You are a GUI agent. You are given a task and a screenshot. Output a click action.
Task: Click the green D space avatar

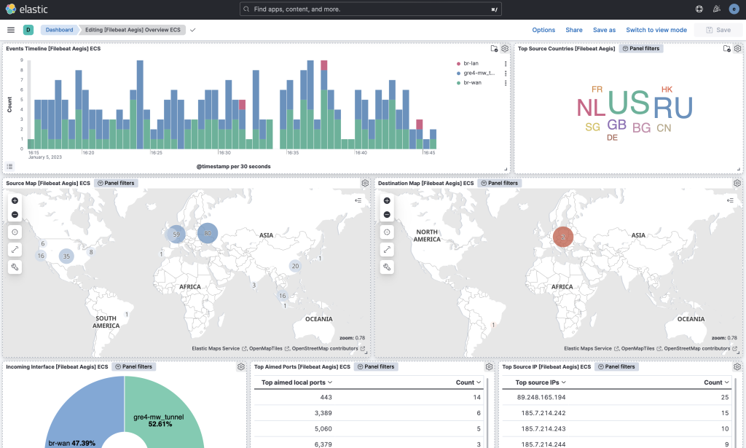click(28, 30)
